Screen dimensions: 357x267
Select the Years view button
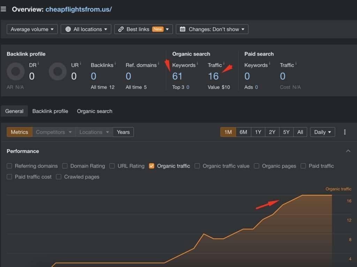point(123,132)
